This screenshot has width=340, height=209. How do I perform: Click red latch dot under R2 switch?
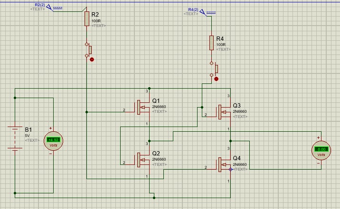coord(92,60)
